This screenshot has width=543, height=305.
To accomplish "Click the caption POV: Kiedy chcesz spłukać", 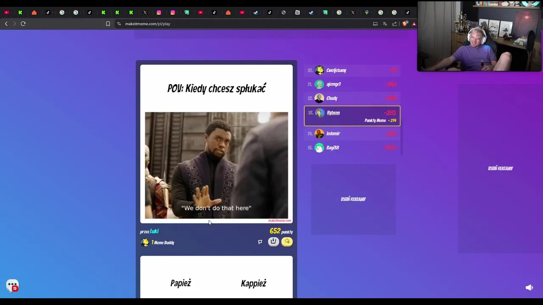I will point(216,88).
